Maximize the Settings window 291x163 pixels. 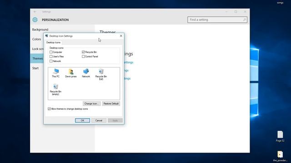pos(236,12)
